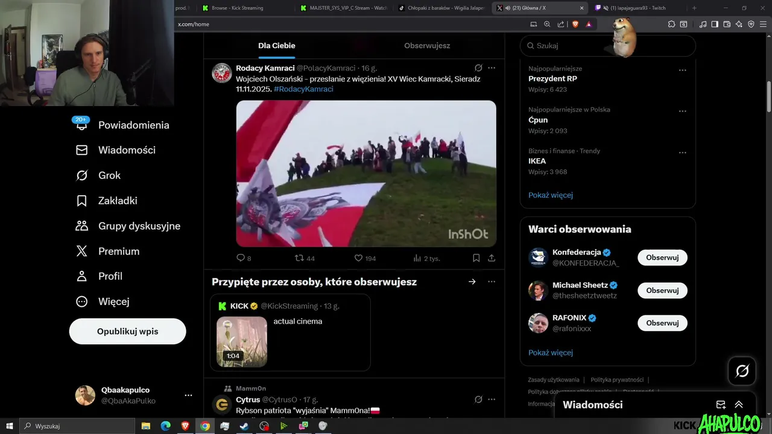Launch Steam from the taskbar
The image size is (772, 434).
(x=244, y=426)
